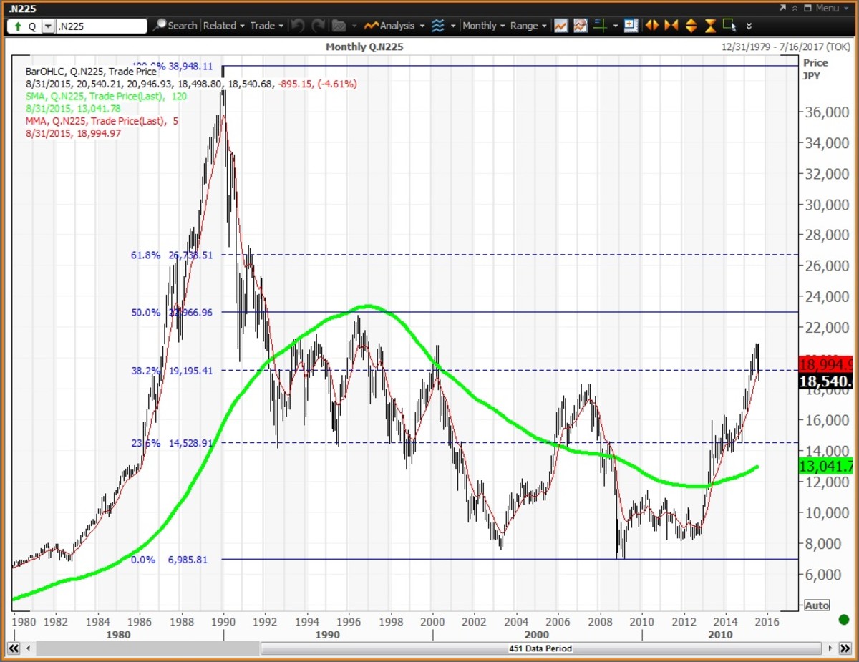Image resolution: width=859 pixels, height=662 pixels.
Task: Click the .N225 symbol input field
Action: pyautogui.click(x=100, y=26)
